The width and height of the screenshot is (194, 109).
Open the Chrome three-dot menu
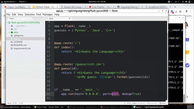point(191,12)
